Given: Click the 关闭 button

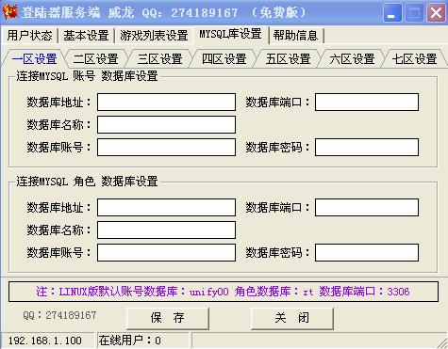Looking at the screenshot, I should click(292, 318).
